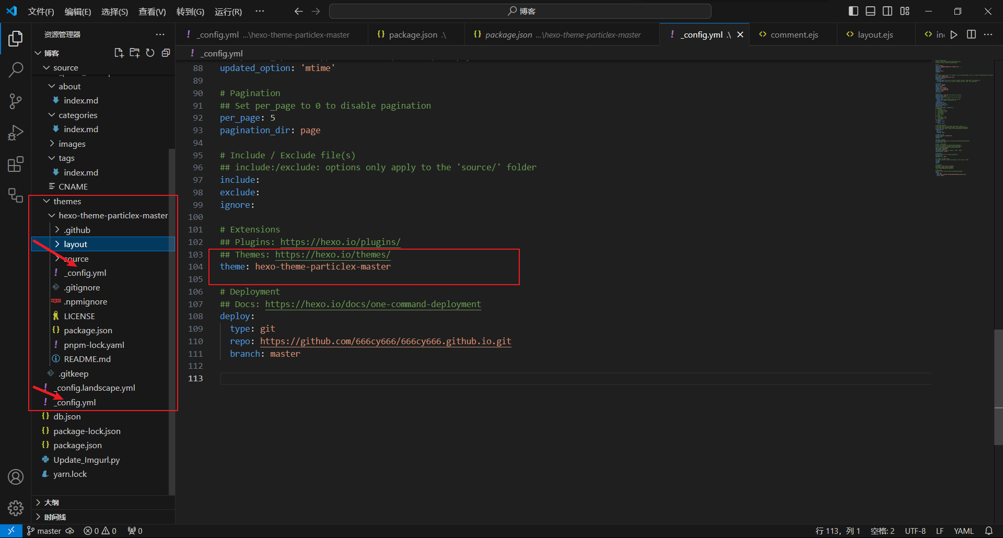Click the editor minimap
The image size is (1003, 538).
pos(964,118)
